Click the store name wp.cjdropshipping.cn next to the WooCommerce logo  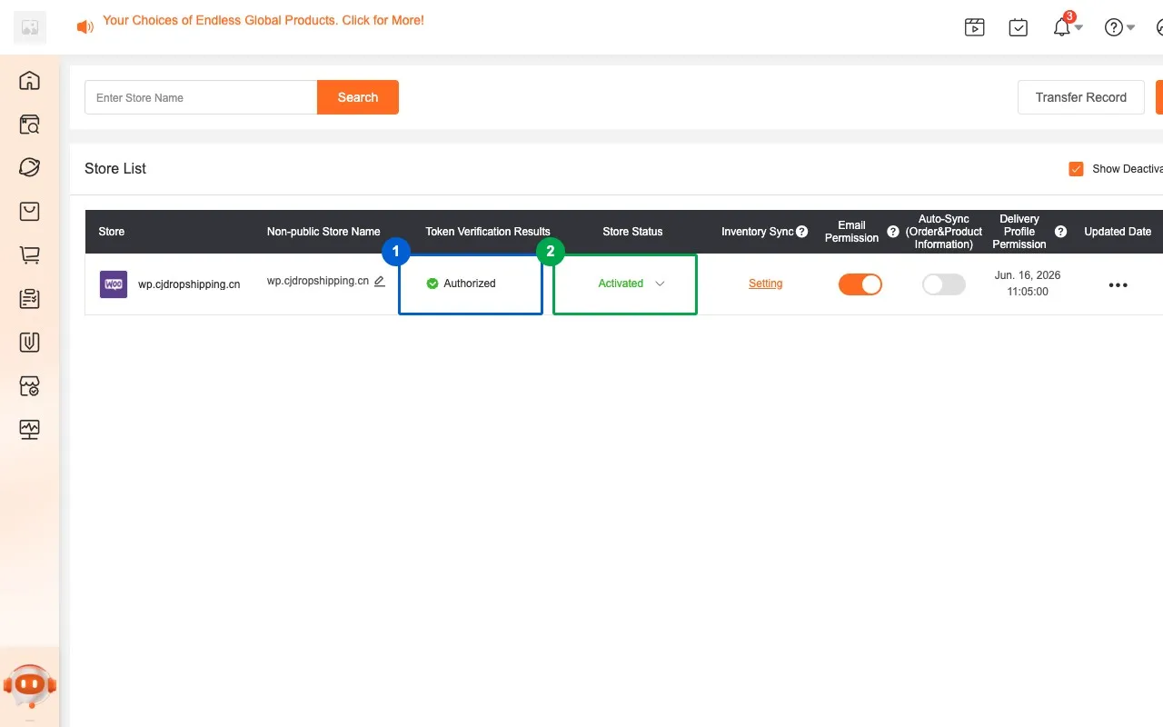[x=189, y=284]
